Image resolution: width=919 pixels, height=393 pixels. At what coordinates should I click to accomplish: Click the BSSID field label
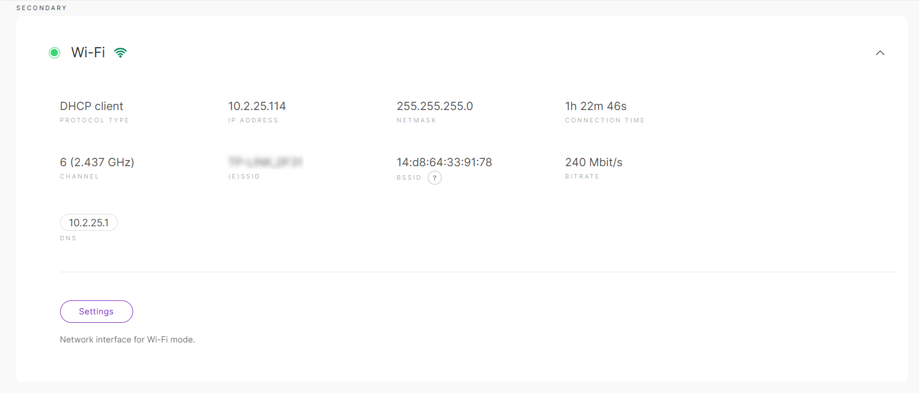[x=409, y=177]
